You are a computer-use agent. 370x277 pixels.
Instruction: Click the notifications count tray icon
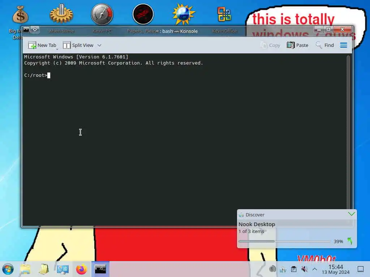tap(272, 269)
